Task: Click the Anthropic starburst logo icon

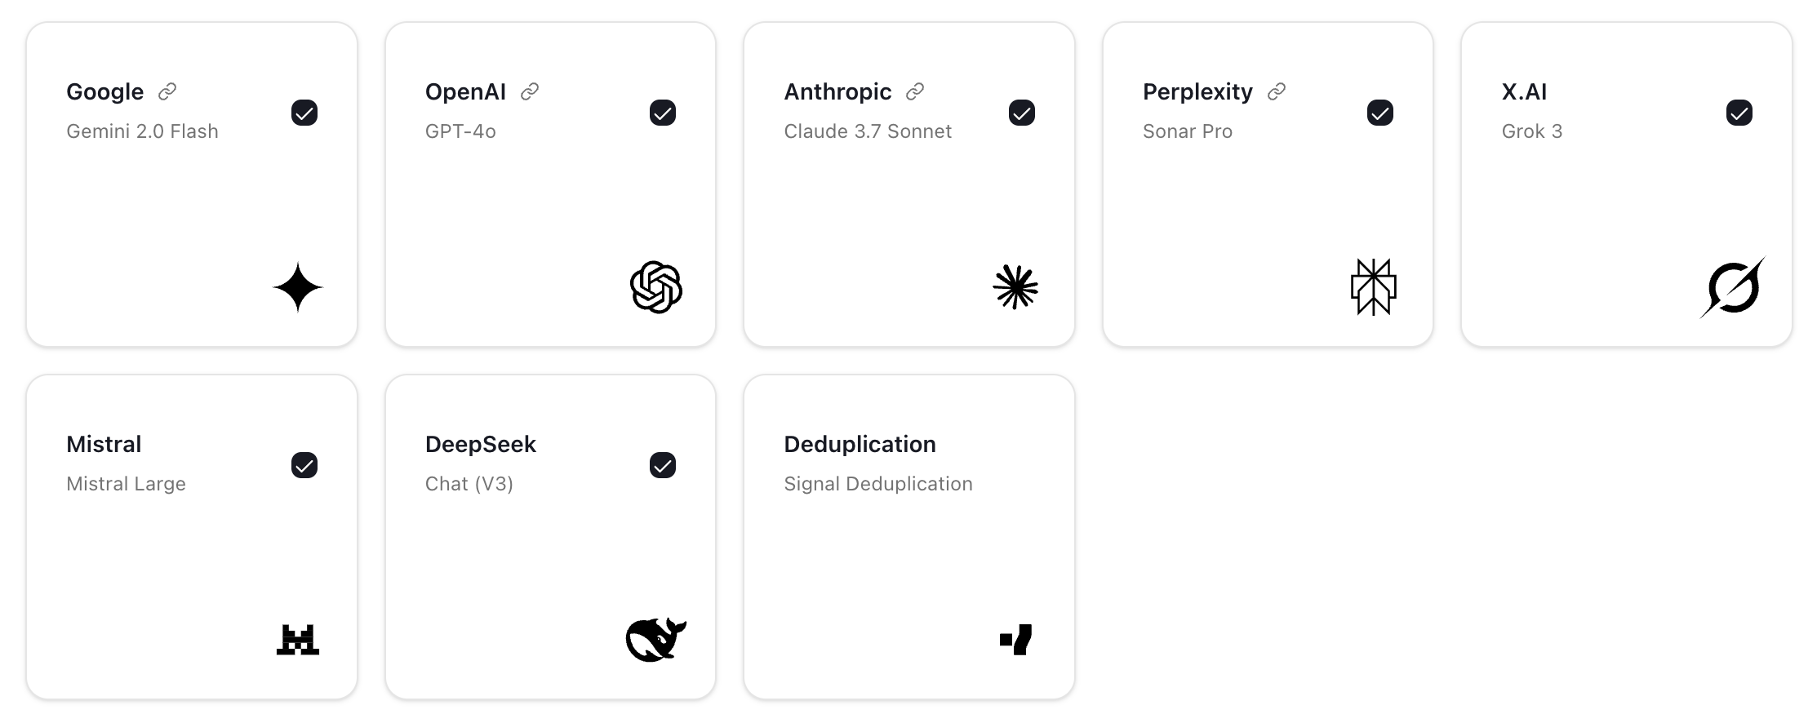Action: [1015, 287]
